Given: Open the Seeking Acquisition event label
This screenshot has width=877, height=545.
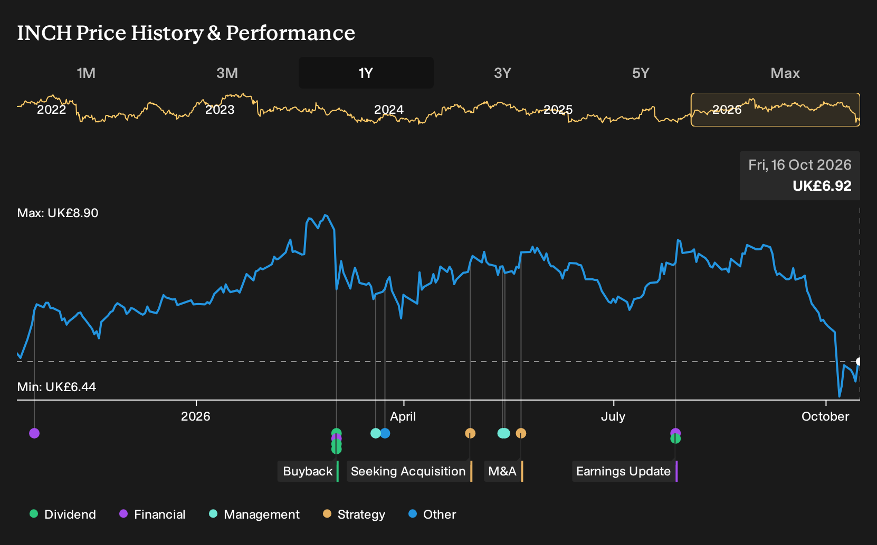Looking at the screenshot, I should 409,471.
